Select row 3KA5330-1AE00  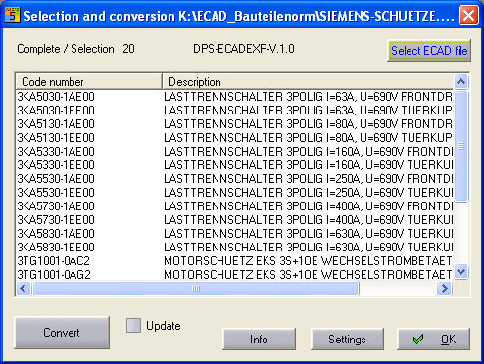click(x=234, y=152)
